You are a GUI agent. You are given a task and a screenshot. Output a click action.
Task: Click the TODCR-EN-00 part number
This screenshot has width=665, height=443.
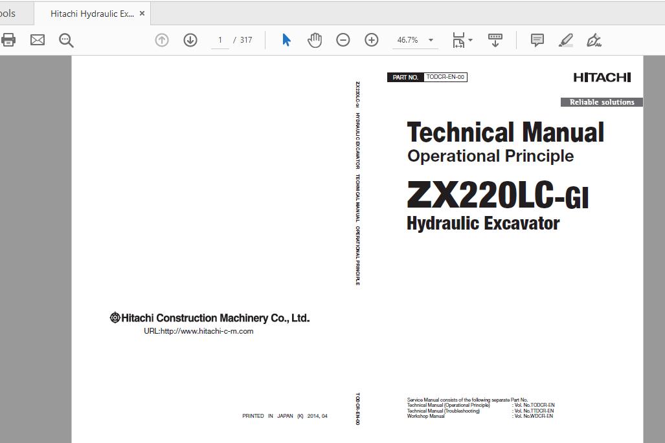(445, 77)
